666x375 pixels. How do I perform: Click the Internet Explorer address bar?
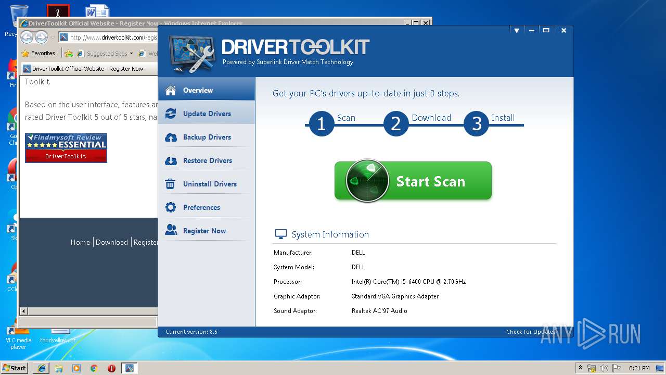pos(108,37)
